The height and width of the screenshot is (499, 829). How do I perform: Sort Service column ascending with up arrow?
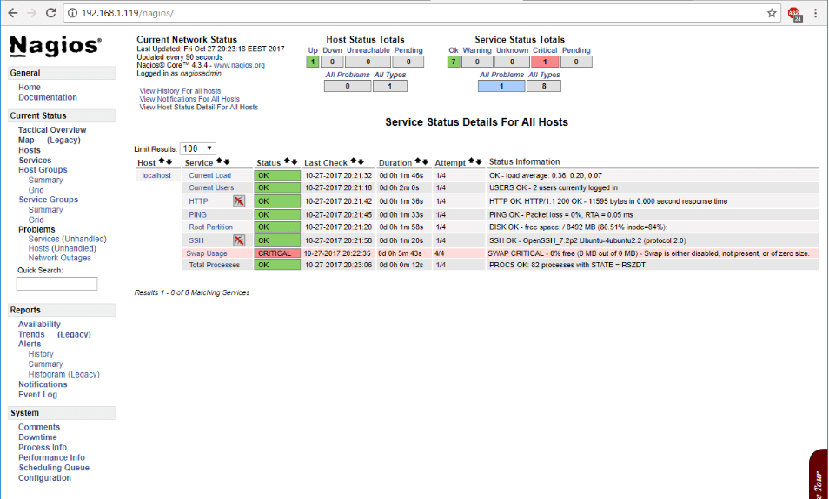coord(219,161)
